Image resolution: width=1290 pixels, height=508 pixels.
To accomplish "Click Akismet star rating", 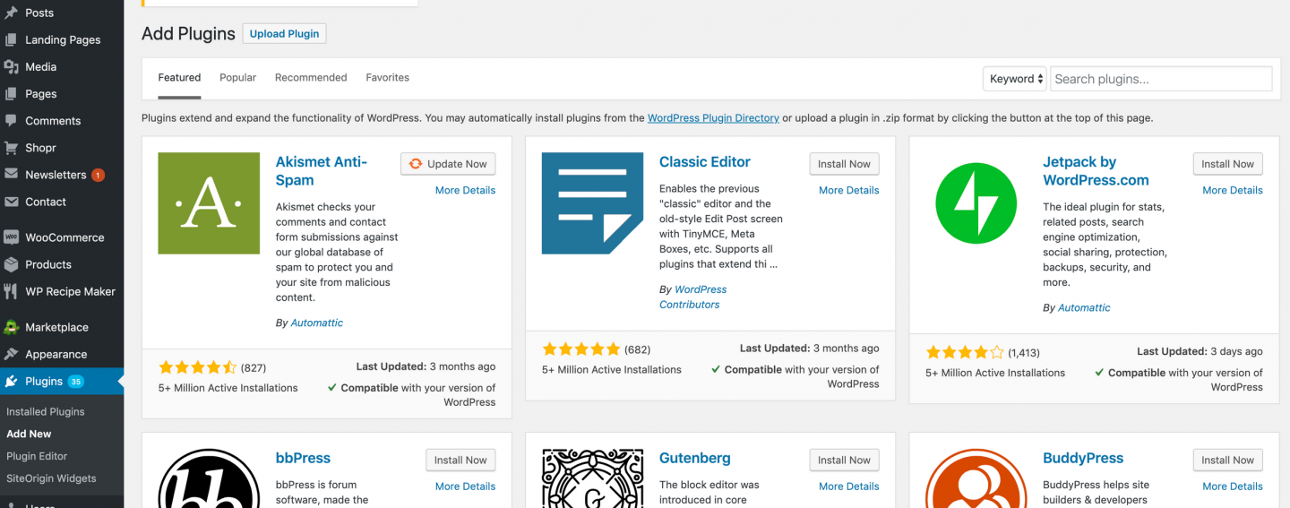I will [197, 367].
